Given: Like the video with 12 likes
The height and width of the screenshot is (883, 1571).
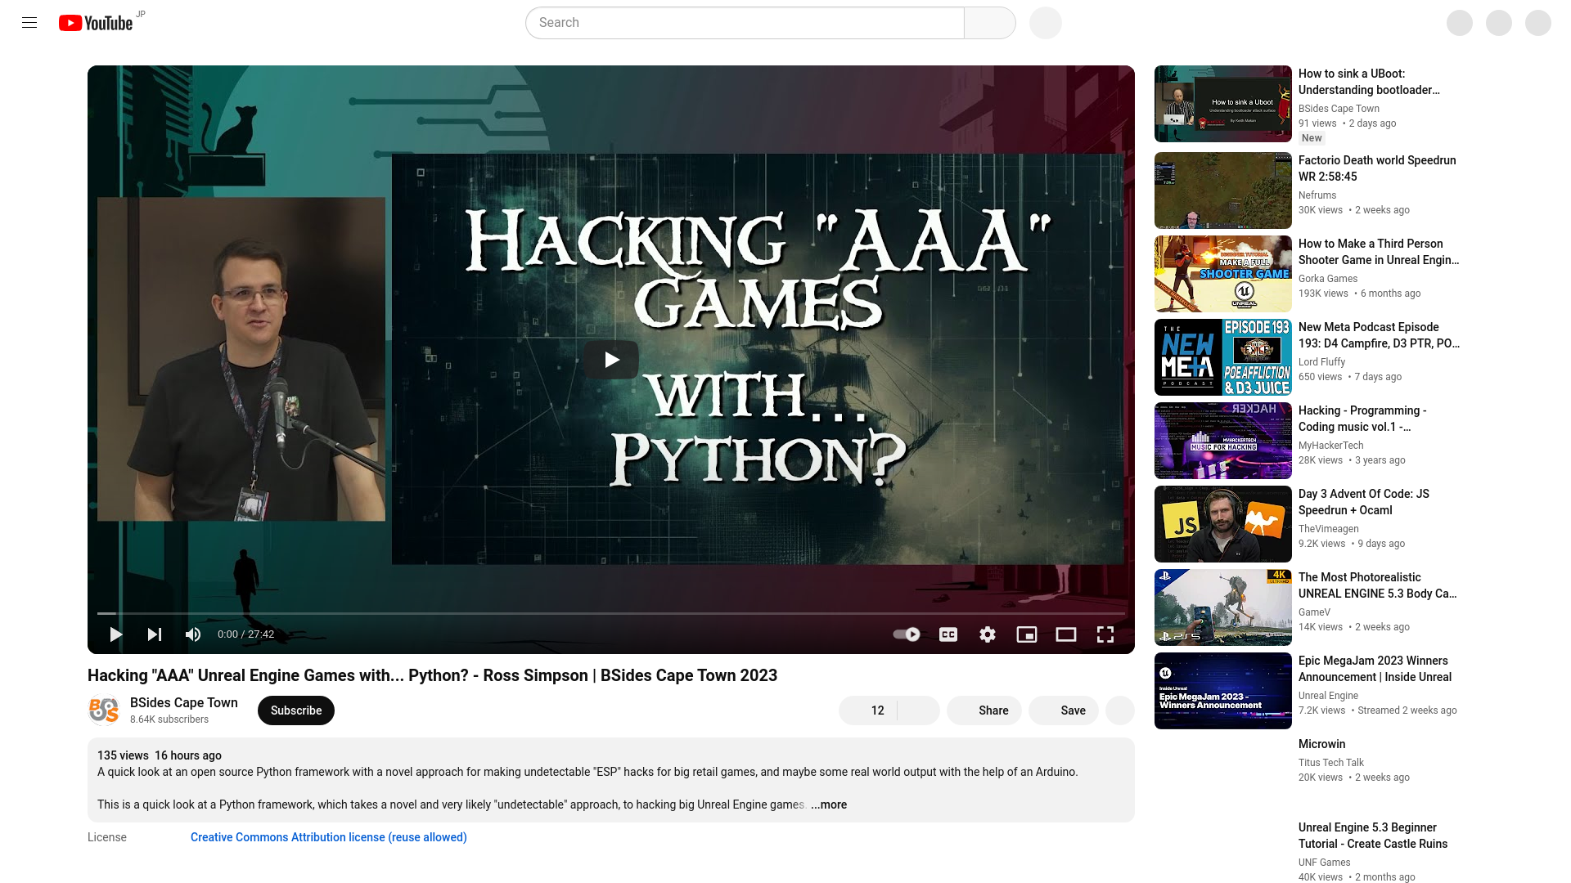Looking at the screenshot, I should [x=868, y=710].
